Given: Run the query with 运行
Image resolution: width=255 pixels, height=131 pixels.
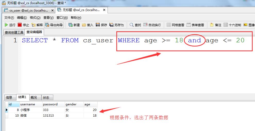Looking at the screenshot, I should point(10,25).
